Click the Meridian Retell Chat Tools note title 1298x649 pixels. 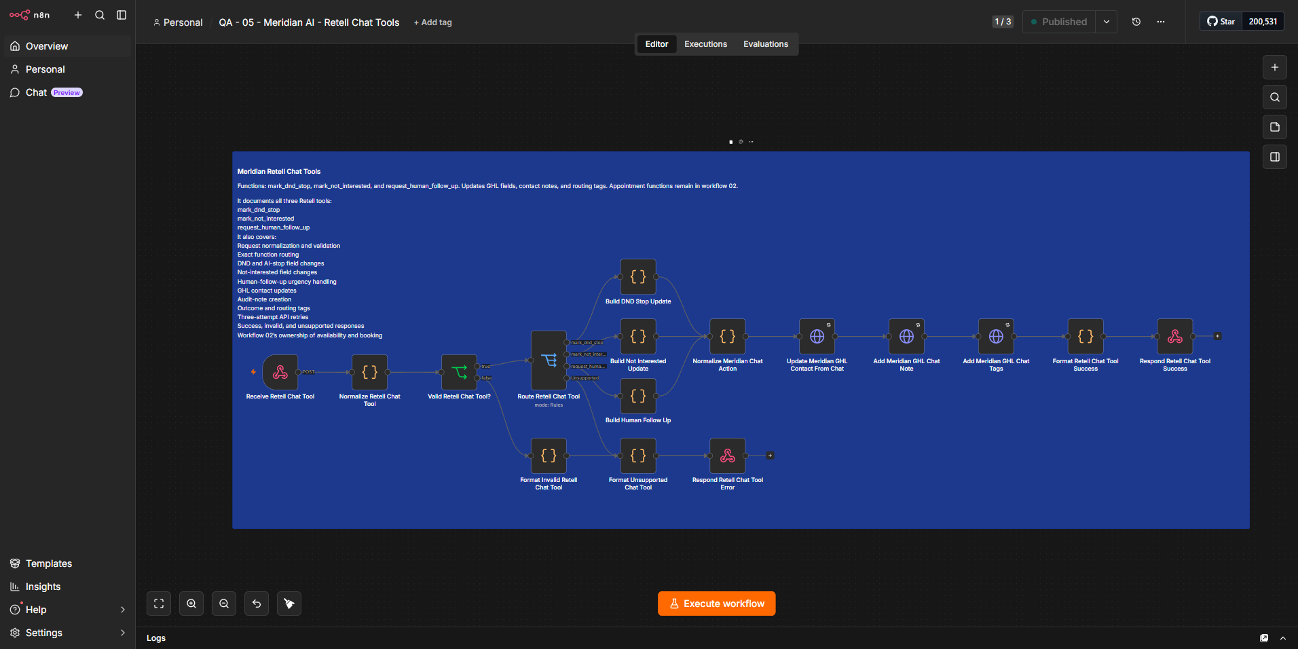pos(279,172)
